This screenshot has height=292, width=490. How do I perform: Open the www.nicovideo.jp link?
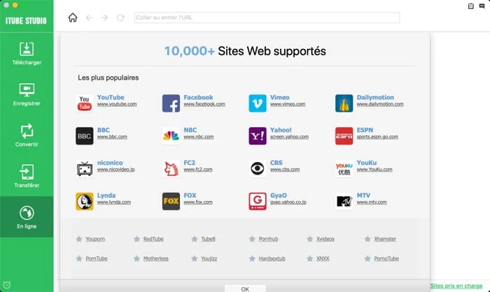point(116,170)
